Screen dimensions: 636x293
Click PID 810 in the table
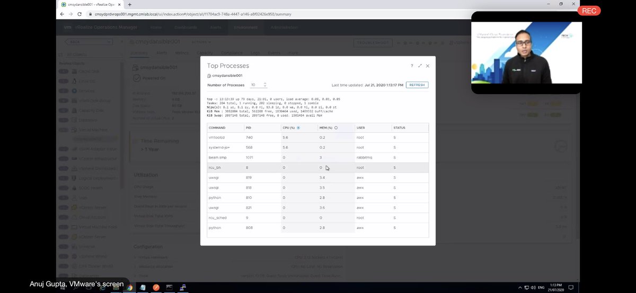(x=249, y=198)
